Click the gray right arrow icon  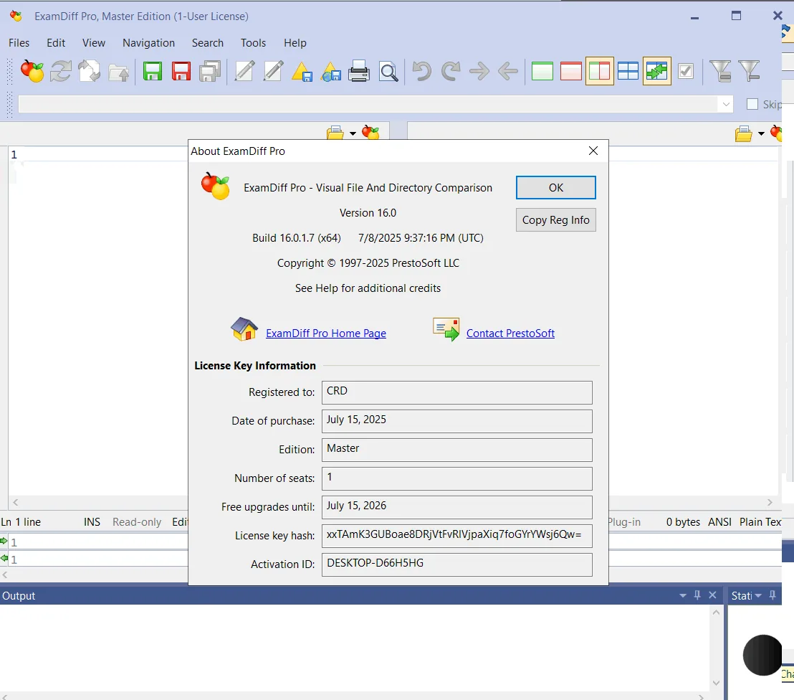(x=479, y=71)
